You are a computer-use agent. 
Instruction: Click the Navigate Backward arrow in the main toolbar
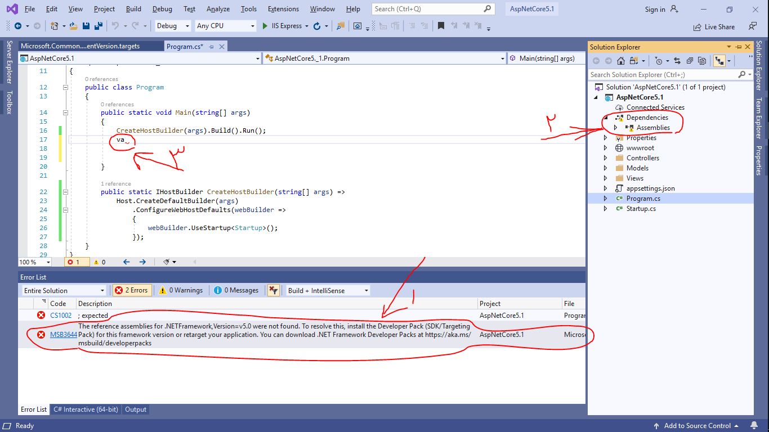[18, 26]
